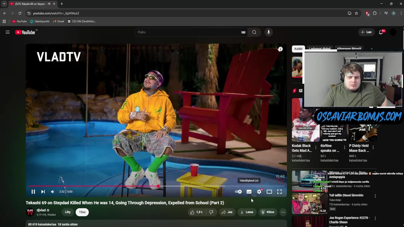
Task: Toggle the autoplay switch in player
Action: coord(238,192)
